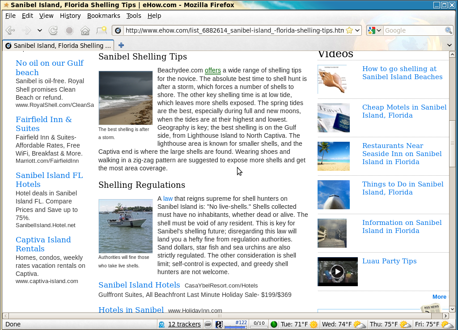
Task: Open 'Things to Do in Sanibel Island, Florida'
Action: (x=403, y=188)
